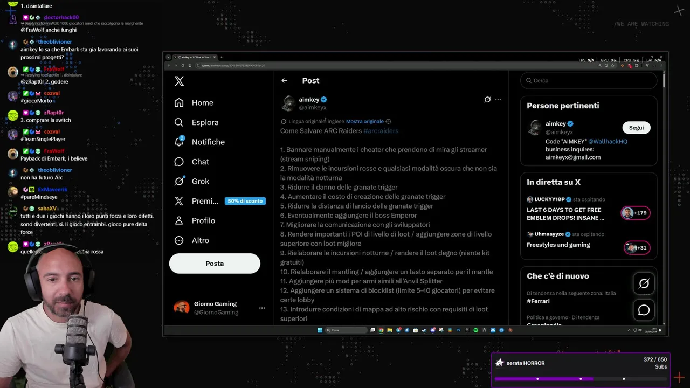Click aimkey verified badge in post header
The width and height of the screenshot is (690, 388).
coord(324,100)
